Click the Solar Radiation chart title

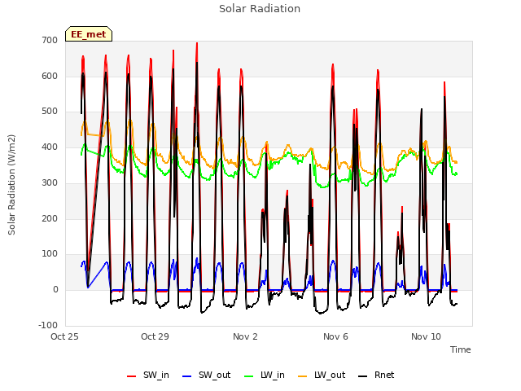point(260,9)
